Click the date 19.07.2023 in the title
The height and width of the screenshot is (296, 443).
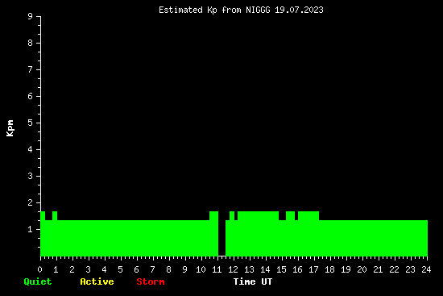click(299, 10)
